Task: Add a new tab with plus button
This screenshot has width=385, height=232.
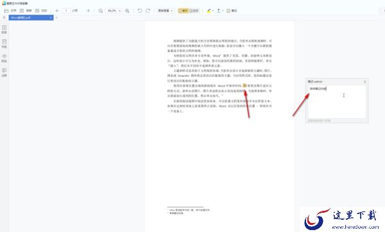Action: click(x=56, y=18)
